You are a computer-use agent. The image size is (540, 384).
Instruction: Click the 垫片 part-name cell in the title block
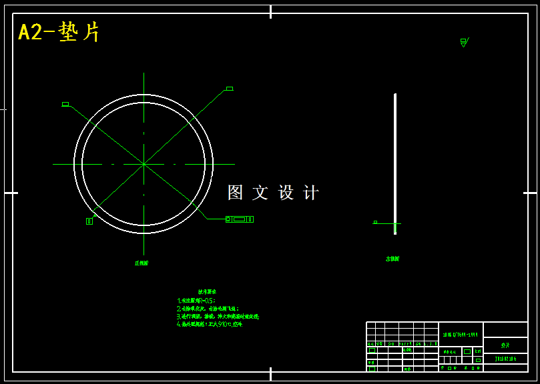click(x=505, y=345)
